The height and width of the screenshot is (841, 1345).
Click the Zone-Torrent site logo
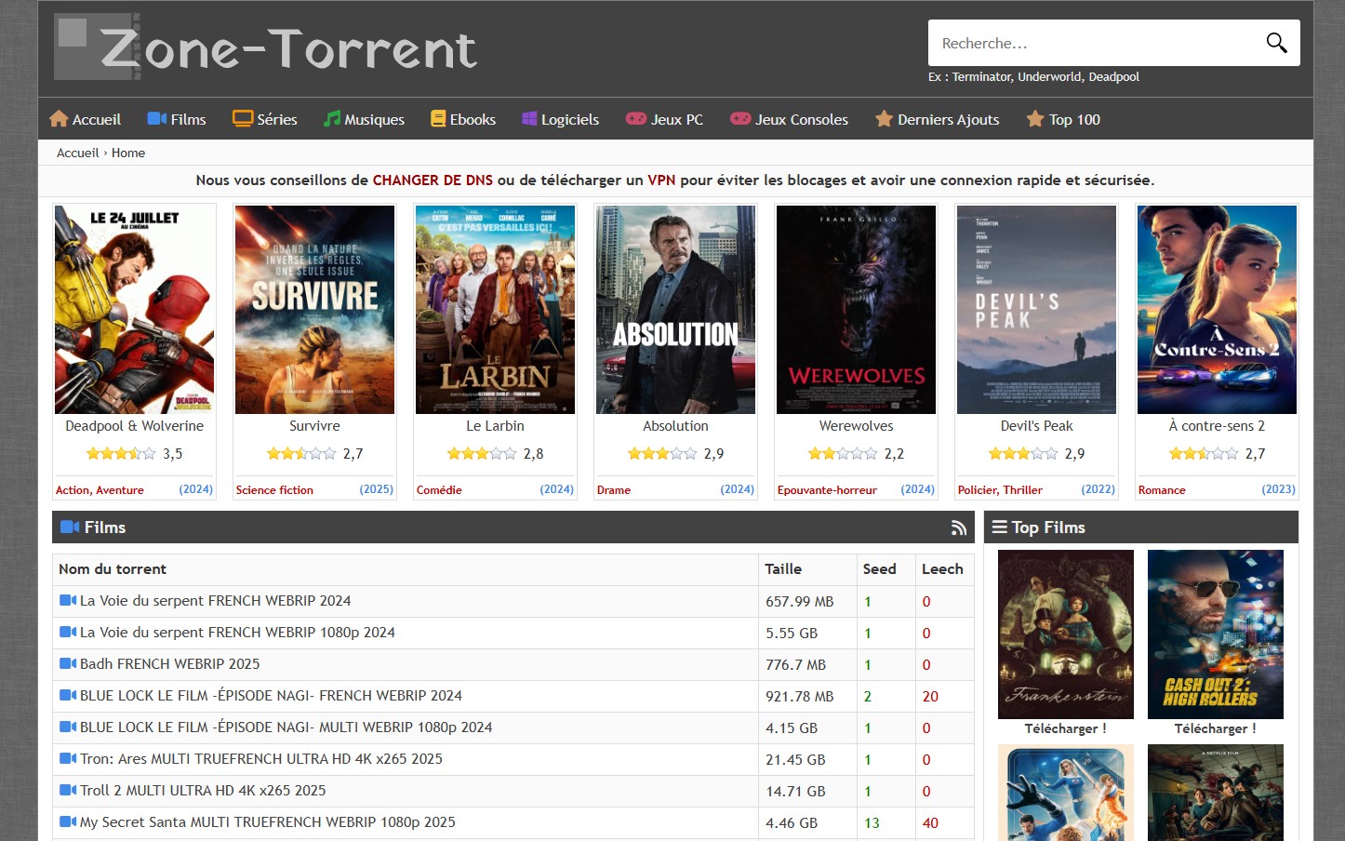pyautogui.click(x=266, y=47)
